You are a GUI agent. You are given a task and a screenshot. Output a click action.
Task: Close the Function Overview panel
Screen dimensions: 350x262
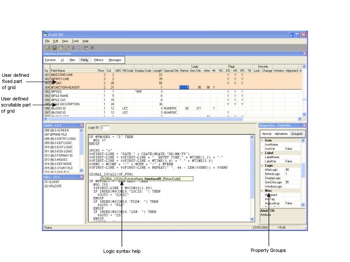pos(304,54)
